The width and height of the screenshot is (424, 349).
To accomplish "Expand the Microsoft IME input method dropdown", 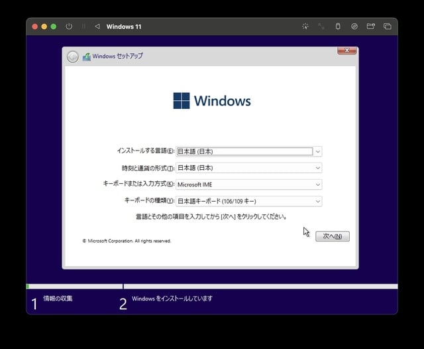I will (x=318, y=184).
